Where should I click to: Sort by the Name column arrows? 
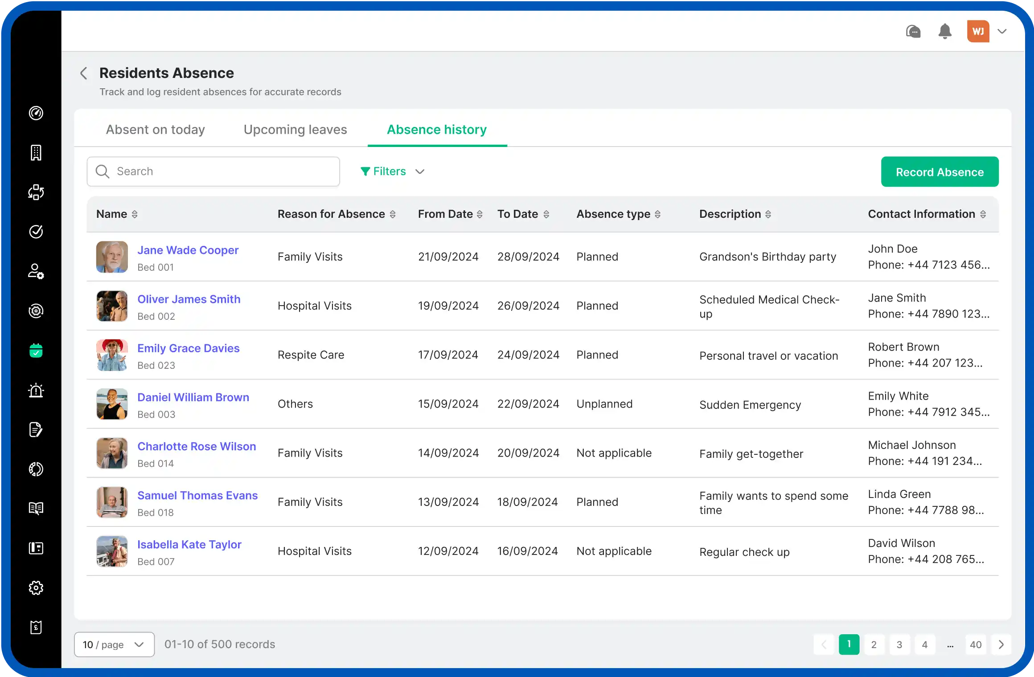[135, 214]
